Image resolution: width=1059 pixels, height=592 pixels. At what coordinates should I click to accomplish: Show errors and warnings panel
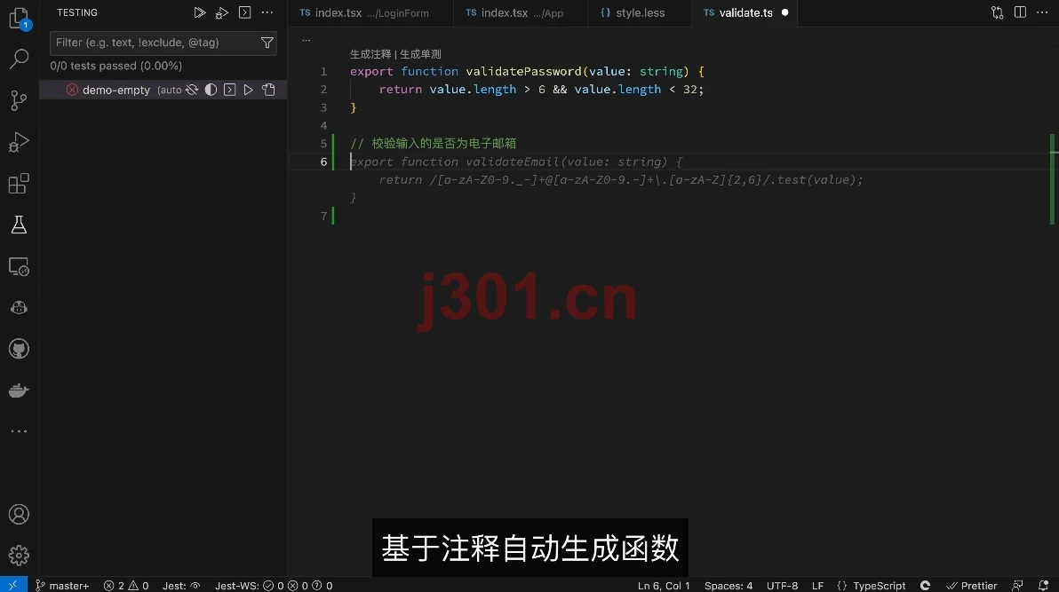[x=125, y=585]
